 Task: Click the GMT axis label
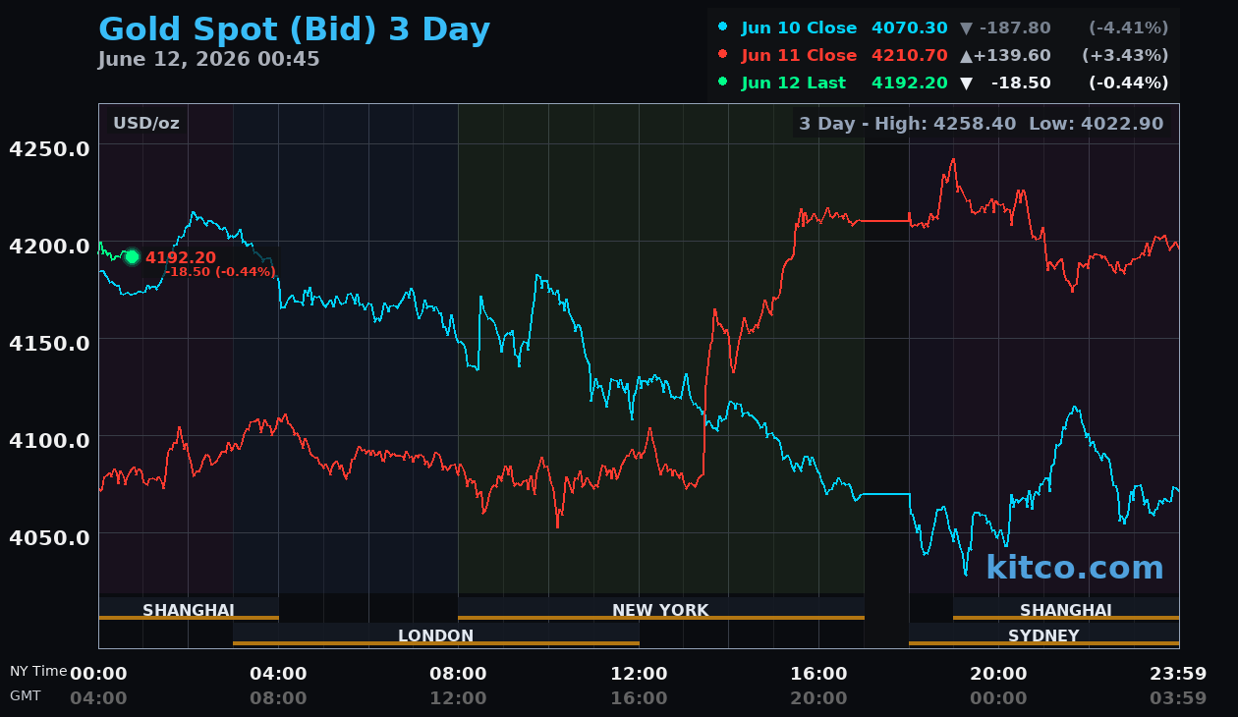pyautogui.click(x=26, y=695)
